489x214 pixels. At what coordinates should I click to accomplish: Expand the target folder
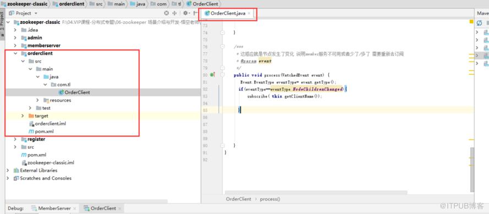click(x=23, y=116)
